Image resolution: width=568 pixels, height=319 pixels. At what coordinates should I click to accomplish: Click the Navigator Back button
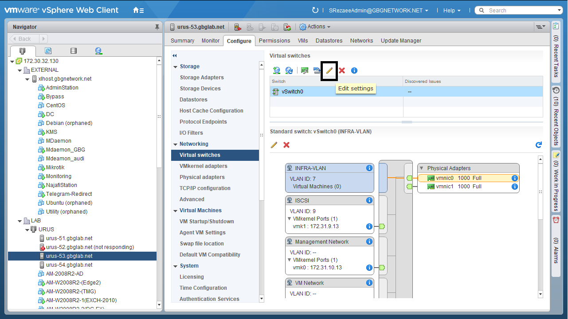(25, 39)
